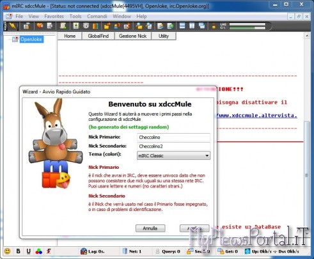Click the LAG progress bar in toolbar

tap(247, 24)
